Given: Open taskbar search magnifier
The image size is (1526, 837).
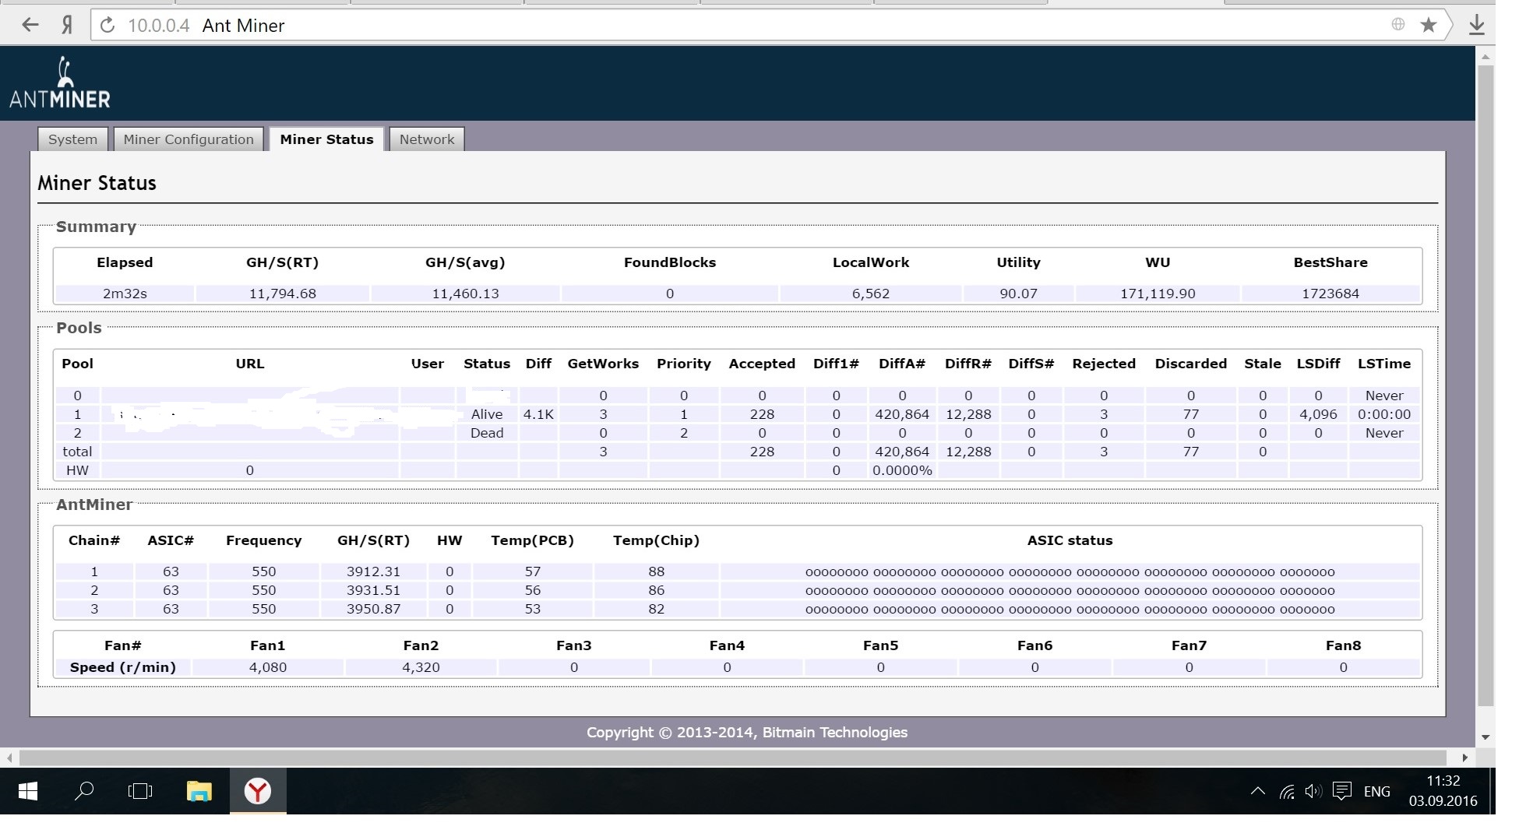Looking at the screenshot, I should coord(84,791).
